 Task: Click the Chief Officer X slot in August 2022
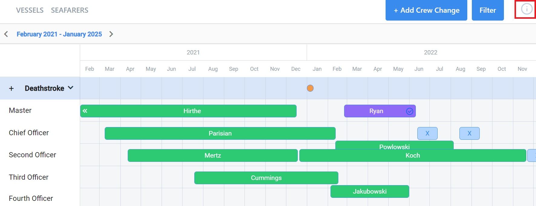pos(469,133)
